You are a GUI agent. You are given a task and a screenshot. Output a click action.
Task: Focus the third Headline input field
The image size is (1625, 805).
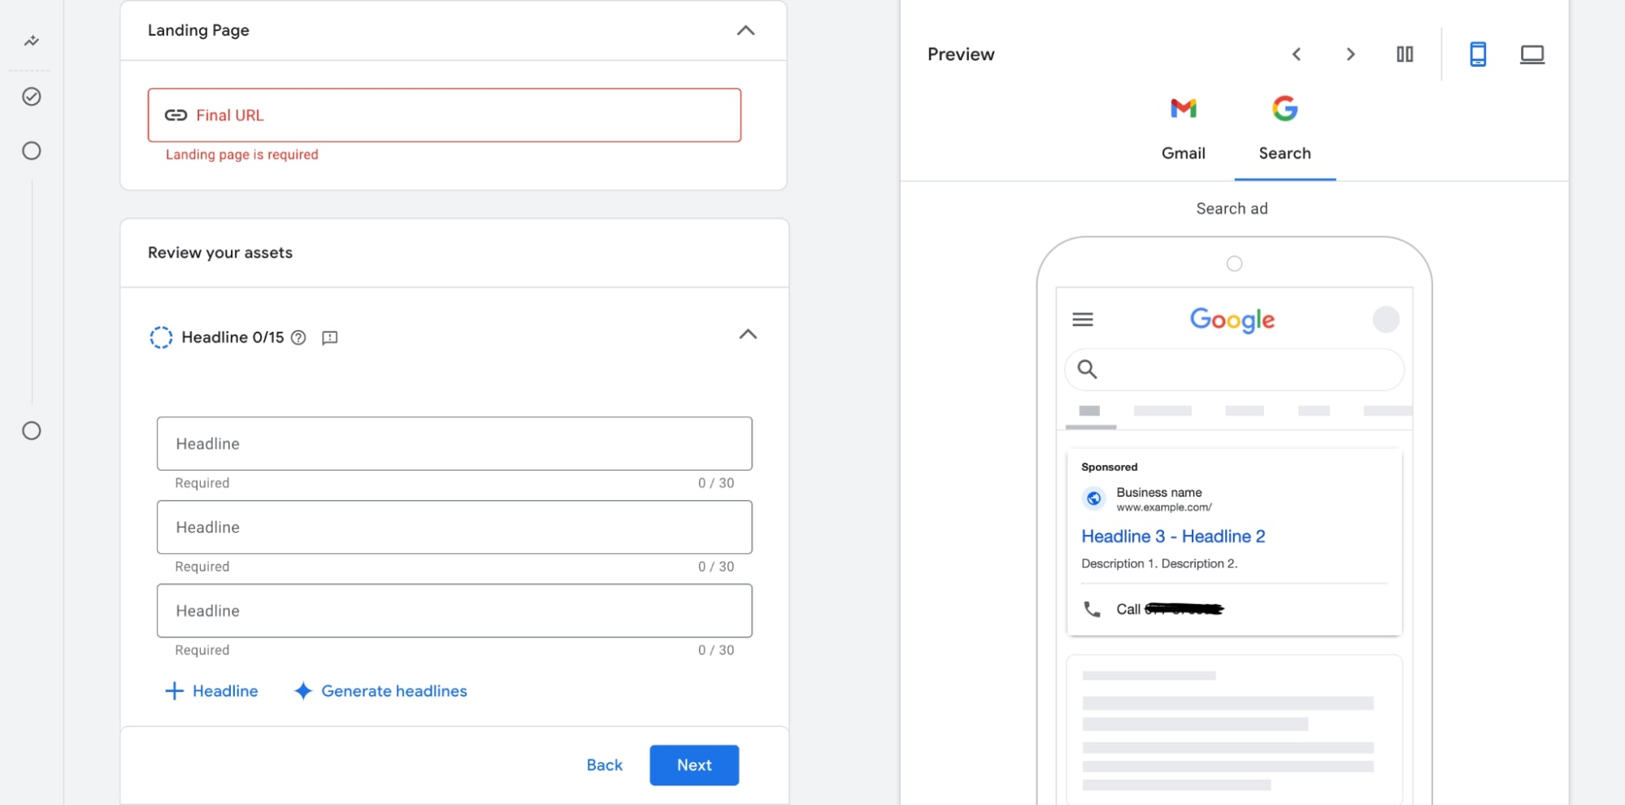(454, 611)
